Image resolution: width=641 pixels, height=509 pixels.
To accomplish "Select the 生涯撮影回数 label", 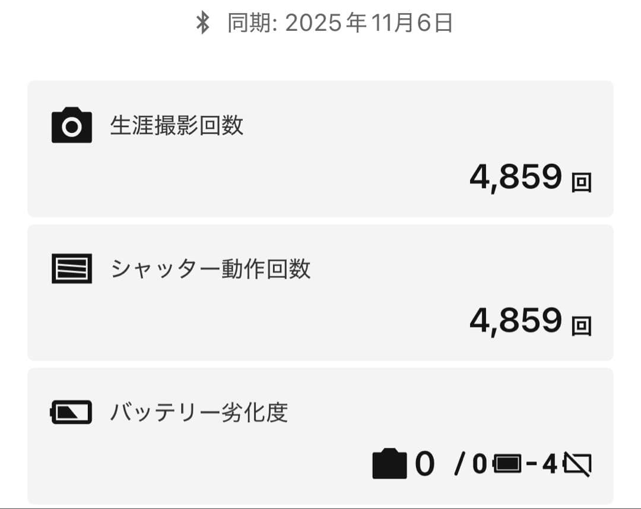I will 177,126.
